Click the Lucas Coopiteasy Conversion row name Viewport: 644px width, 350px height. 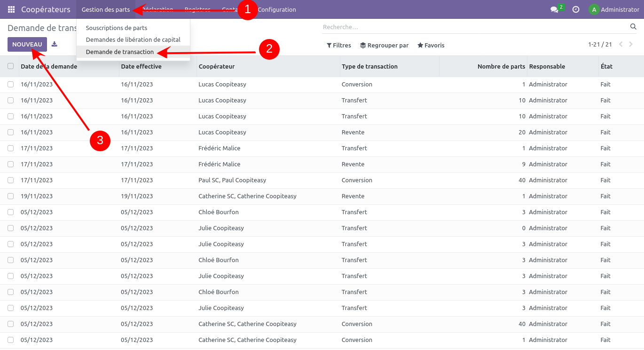coord(222,85)
